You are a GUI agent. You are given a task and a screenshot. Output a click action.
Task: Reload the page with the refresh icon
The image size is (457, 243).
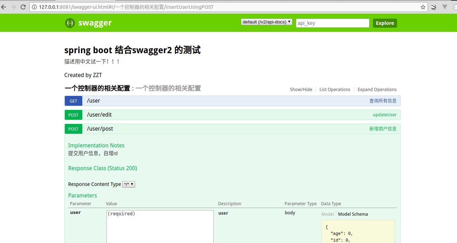click(x=23, y=7)
